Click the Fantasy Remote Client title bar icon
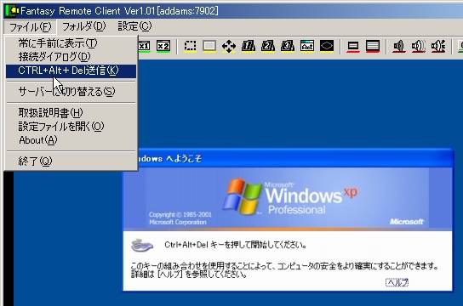The height and width of the screenshot is (306, 463). point(12,11)
